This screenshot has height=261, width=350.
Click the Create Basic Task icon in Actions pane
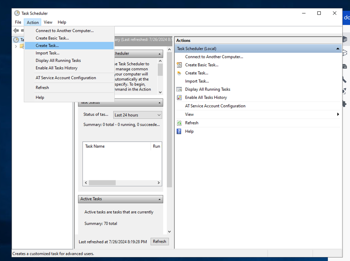[179, 65]
